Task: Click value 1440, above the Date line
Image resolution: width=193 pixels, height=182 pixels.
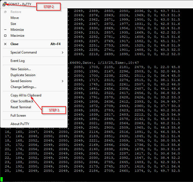Action: (x=140, y=54)
